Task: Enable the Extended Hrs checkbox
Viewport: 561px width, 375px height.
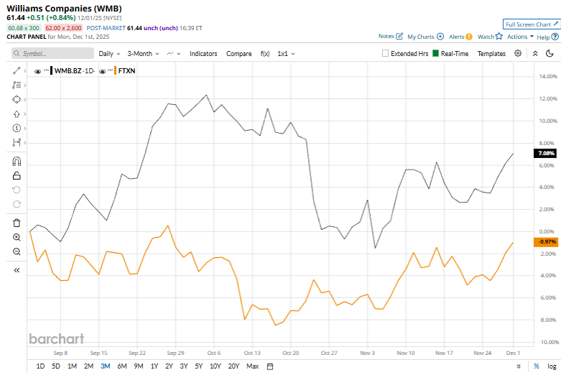Action: point(385,53)
